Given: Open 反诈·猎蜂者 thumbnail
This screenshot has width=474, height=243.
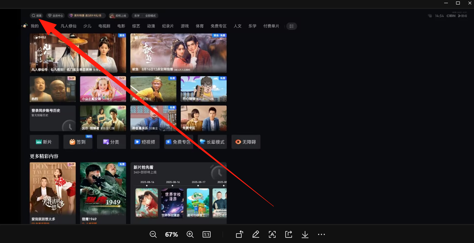Looking at the screenshot, I should coord(103,118).
